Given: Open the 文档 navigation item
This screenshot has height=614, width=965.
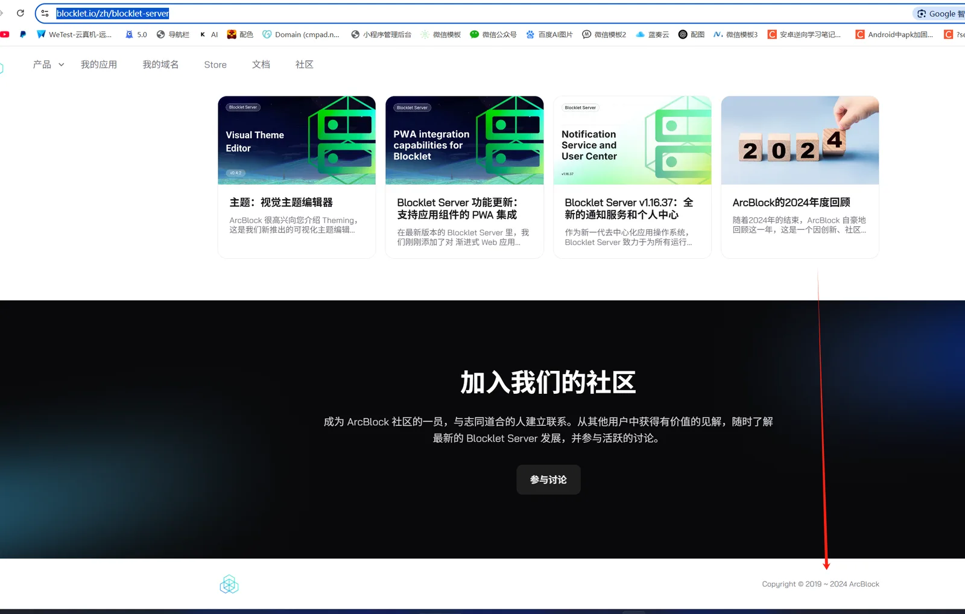Looking at the screenshot, I should click(x=261, y=65).
